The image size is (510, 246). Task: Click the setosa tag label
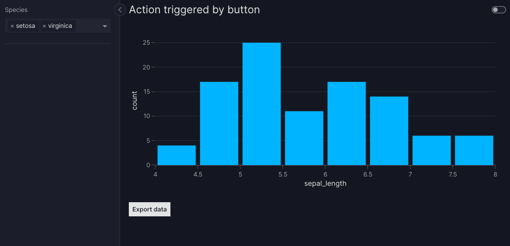(x=26, y=26)
